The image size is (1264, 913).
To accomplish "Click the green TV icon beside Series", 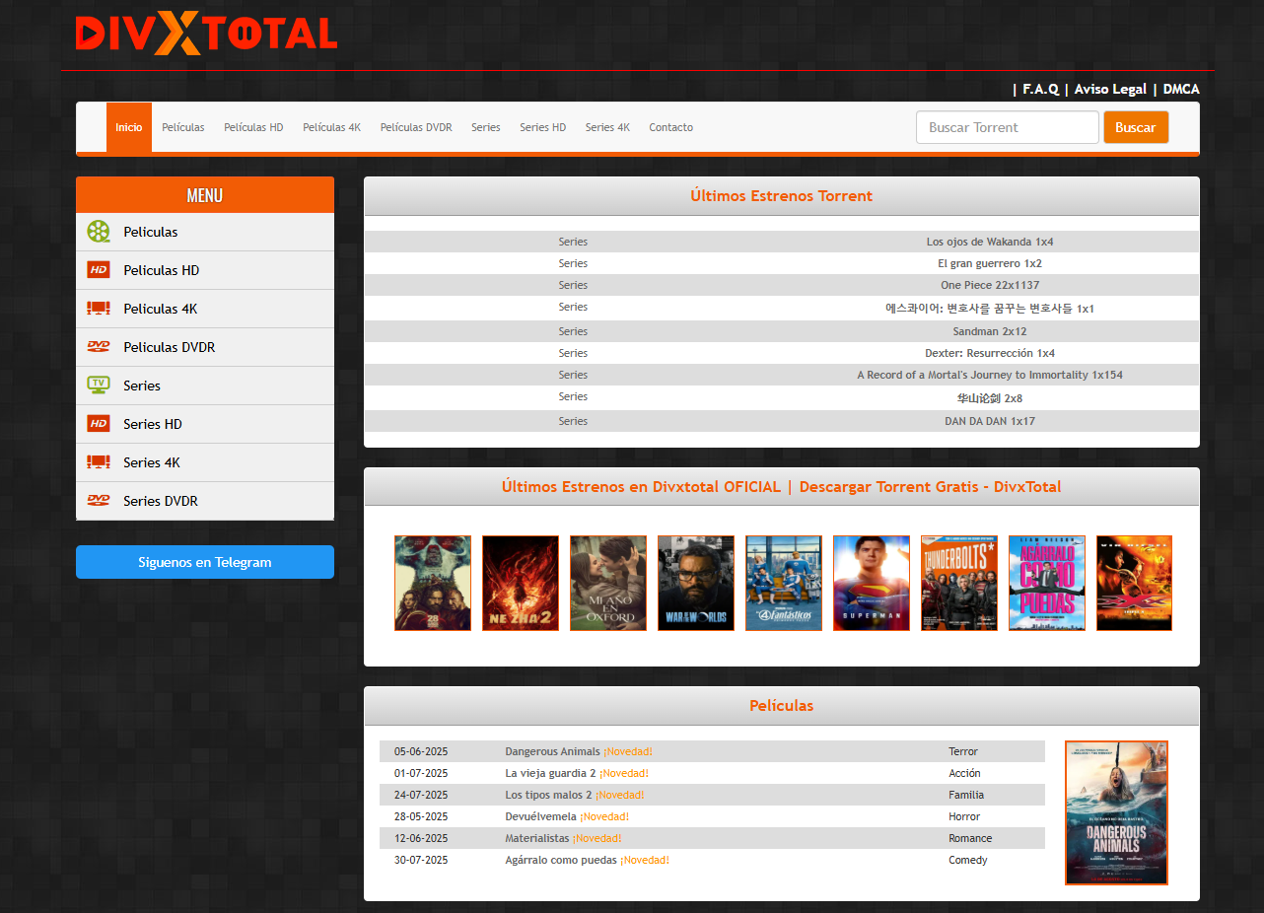I will tap(99, 386).
